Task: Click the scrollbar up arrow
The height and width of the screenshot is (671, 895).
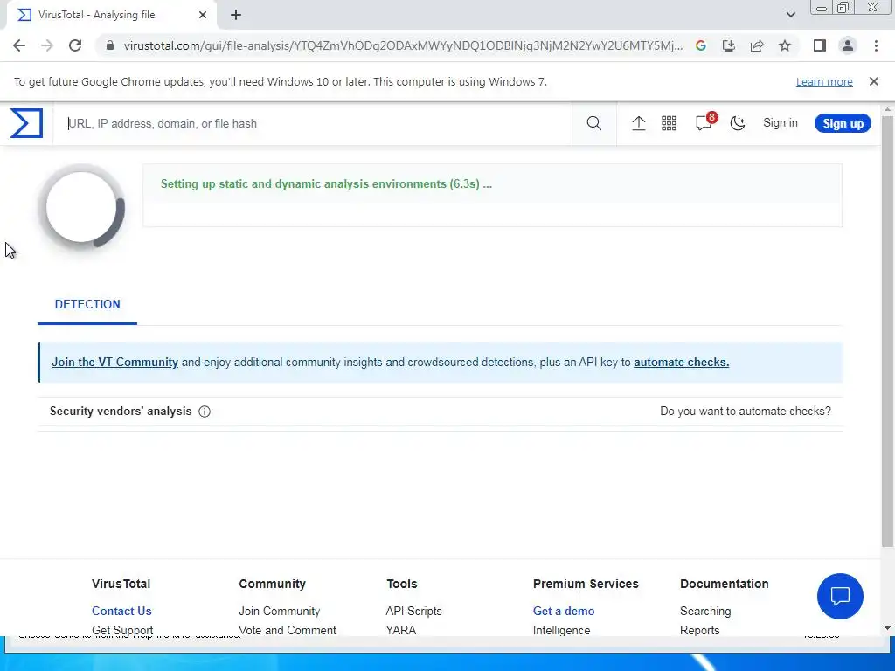Action: click(887, 109)
